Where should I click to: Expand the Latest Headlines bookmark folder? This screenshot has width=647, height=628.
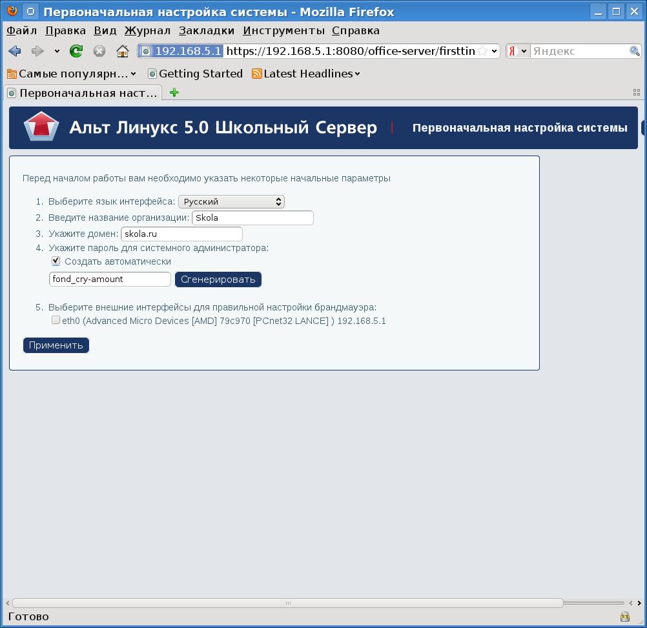coord(306,74)
